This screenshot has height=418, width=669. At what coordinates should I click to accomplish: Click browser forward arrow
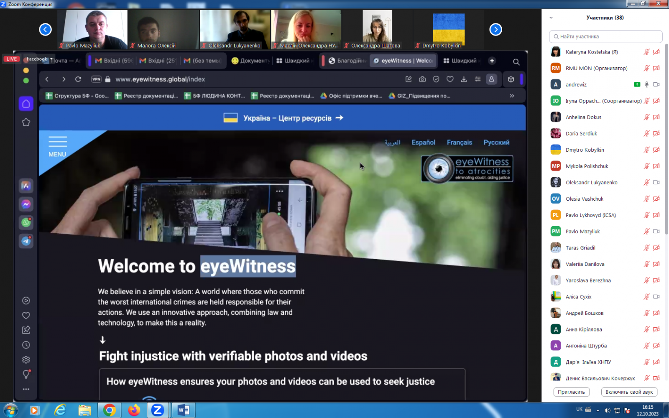[x=64, y=79]
